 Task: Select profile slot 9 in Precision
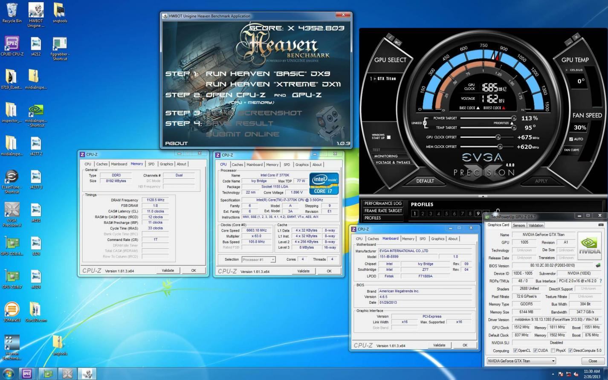tap(478, 214)
